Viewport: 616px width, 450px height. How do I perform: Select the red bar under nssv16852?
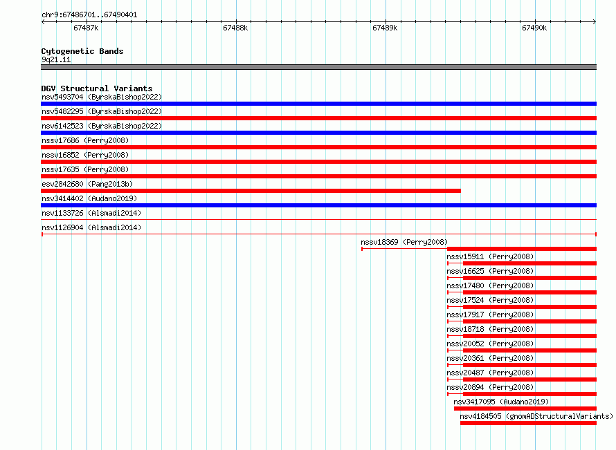[318, 162]
